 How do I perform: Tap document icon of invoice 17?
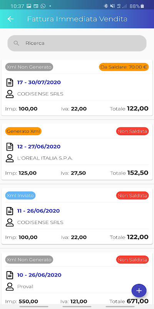coord(10,82)
